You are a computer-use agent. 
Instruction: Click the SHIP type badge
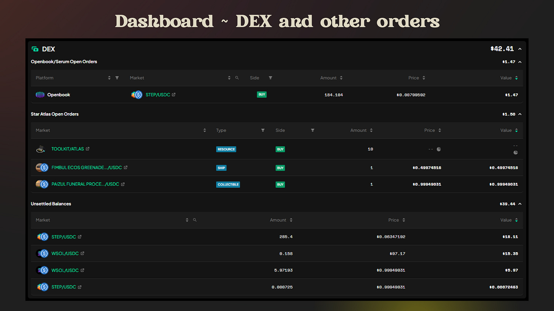tap(221, 168)
